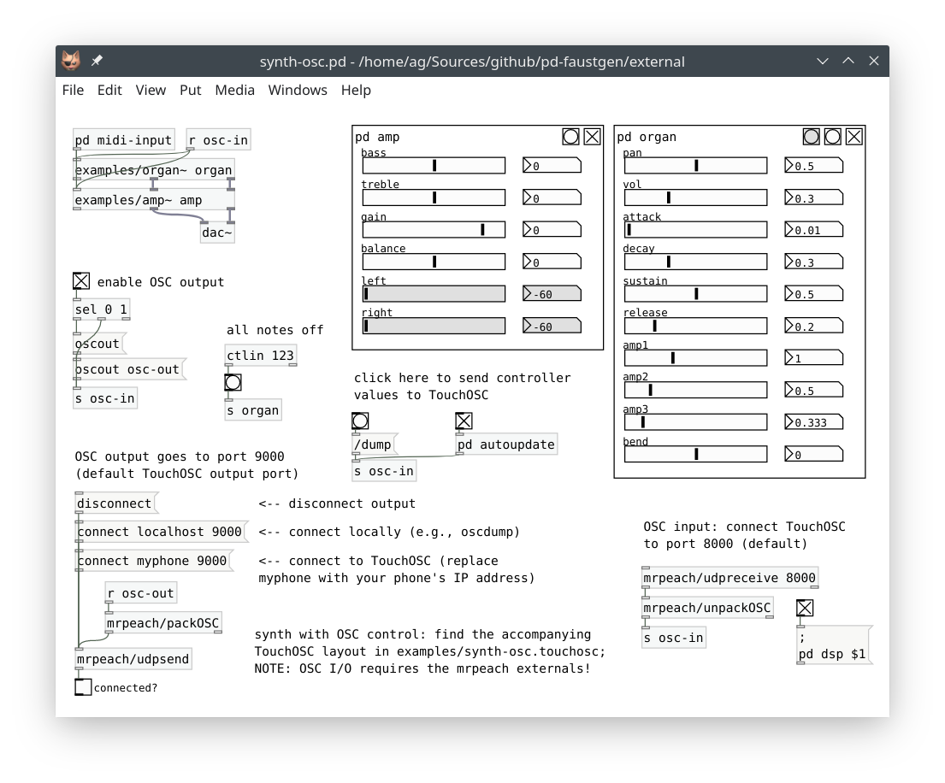The width and height of the screenshot is (945, 783).
Task: Select the examples/organ~ organ object
Action: pos(154,170)
